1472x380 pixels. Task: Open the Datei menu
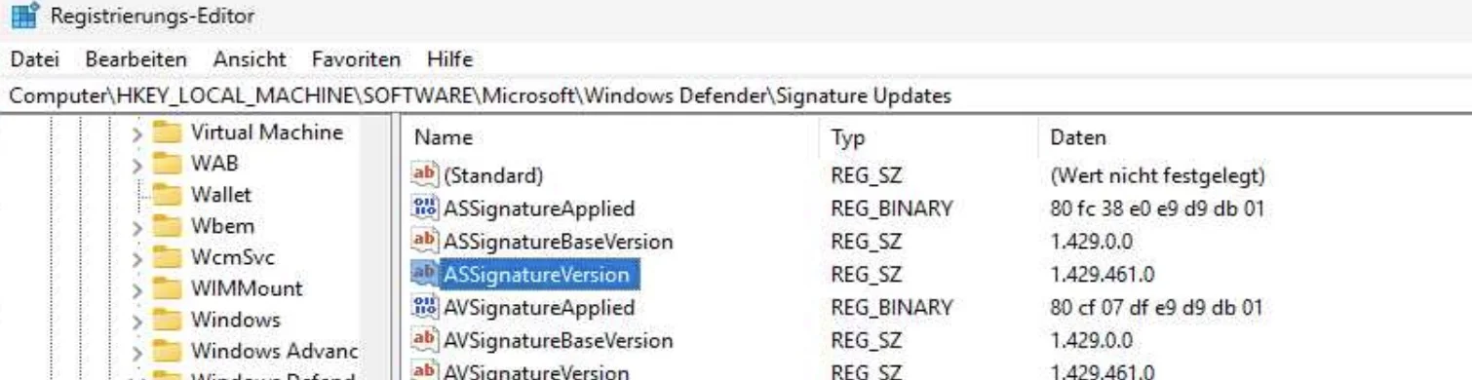[35, 59]
